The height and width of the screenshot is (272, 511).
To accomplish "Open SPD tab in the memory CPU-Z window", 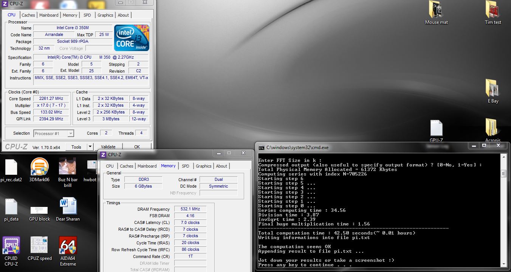I will 186,166.
